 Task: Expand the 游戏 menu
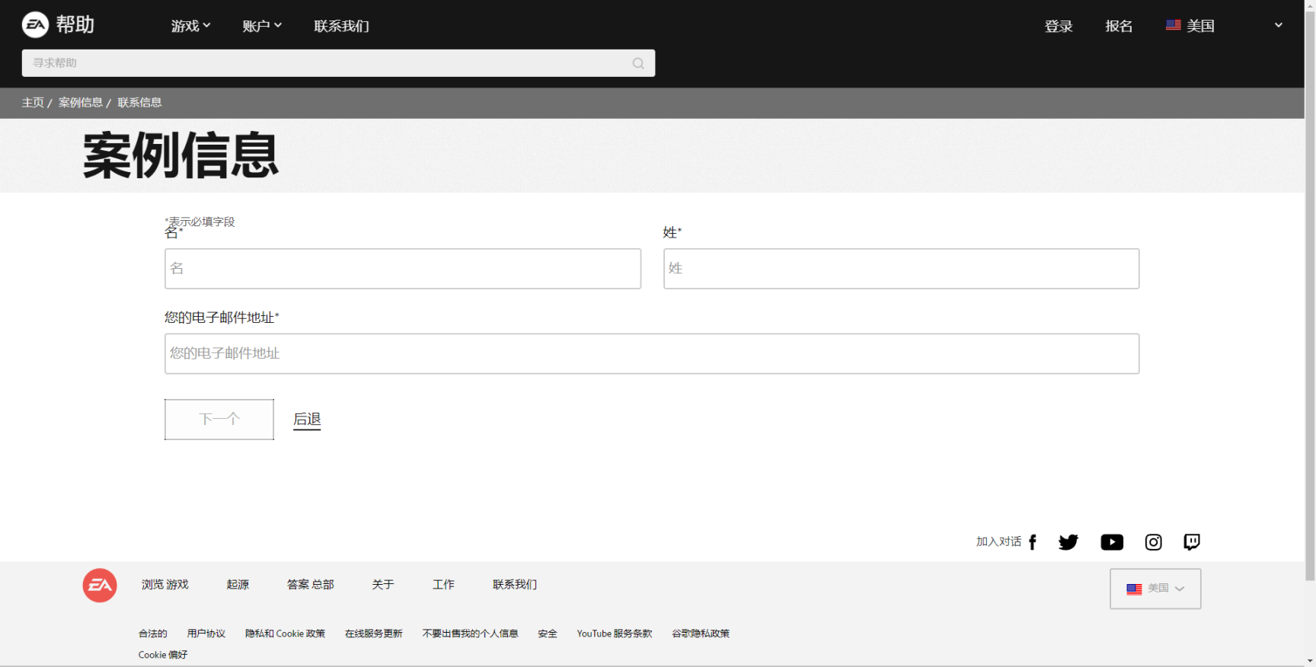tap(190, 26)
